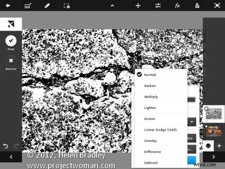Select Linear Dodge (Add) blend mode

tap(161, 130)
